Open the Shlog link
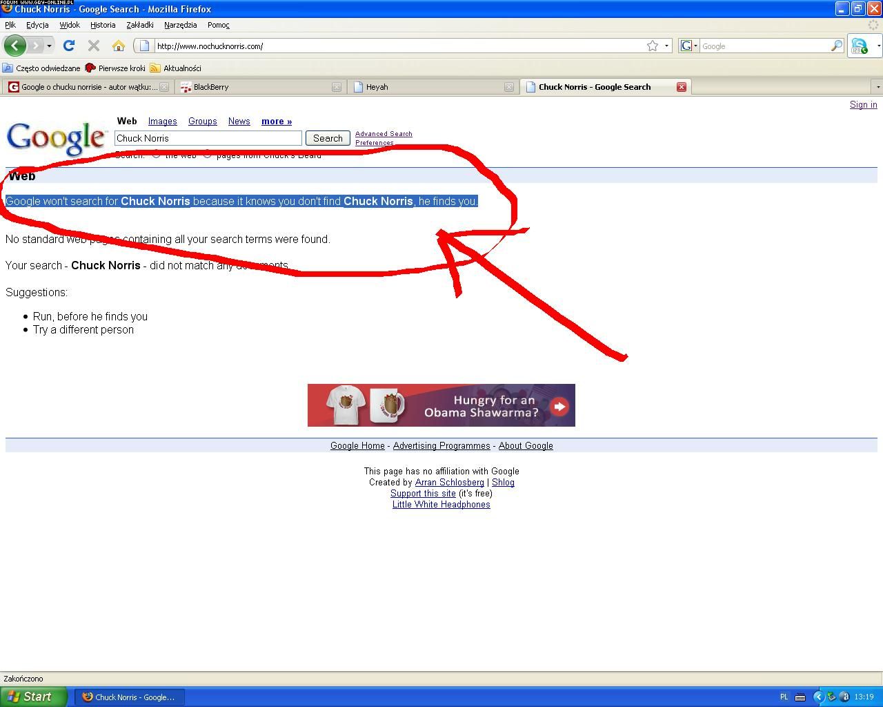The image size is (883, 707). pos(503,483)
